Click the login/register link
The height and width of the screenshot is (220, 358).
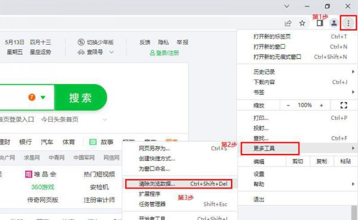(x=167, y=53)
